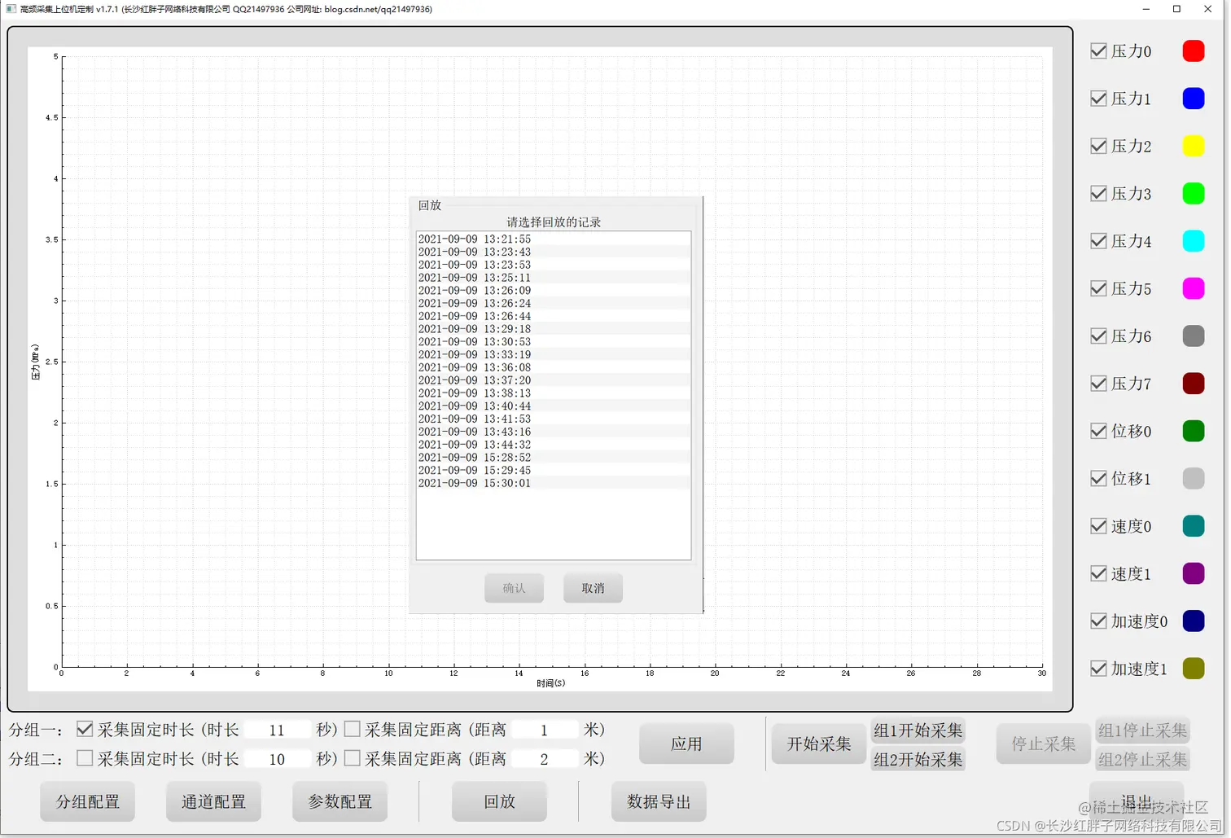Image resolution: width=1231 pixels, height=838 pixels.
Task: Click the 分组二 distance field showing 2
Action: coord(544,759)
